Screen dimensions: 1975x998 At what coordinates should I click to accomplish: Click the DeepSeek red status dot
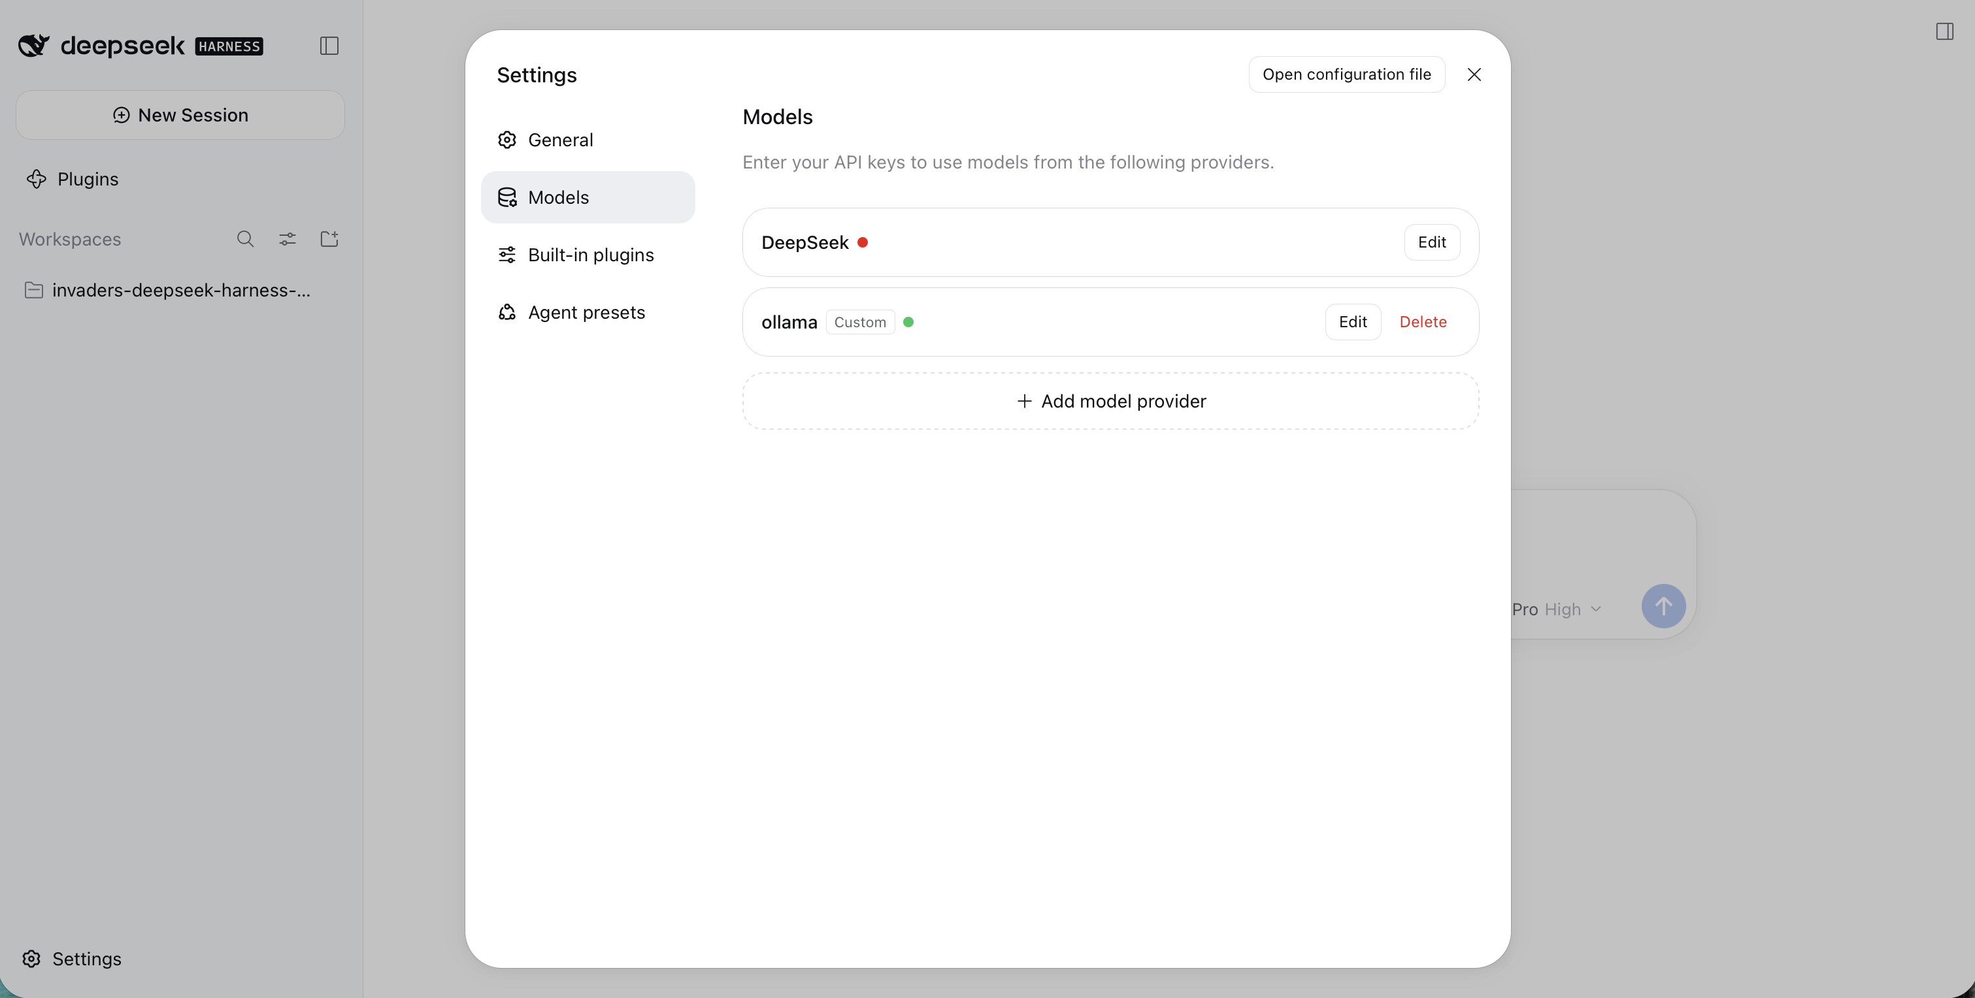(863, 242)
